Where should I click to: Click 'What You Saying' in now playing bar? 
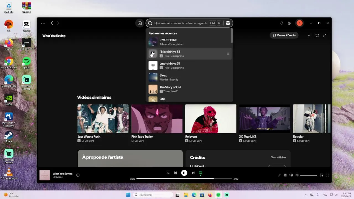point(63,174)
